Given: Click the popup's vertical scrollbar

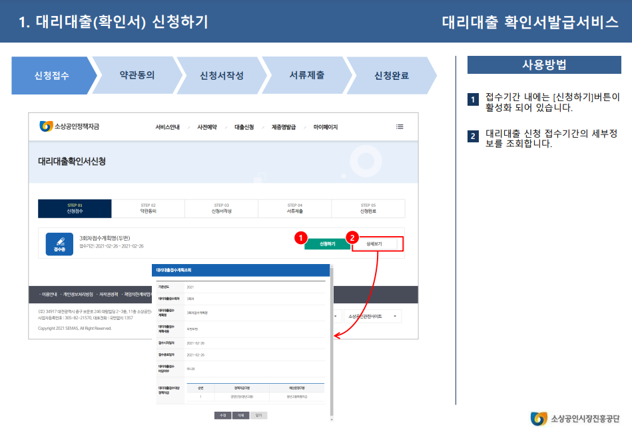Looking at the screenshot, I should 332,342.
